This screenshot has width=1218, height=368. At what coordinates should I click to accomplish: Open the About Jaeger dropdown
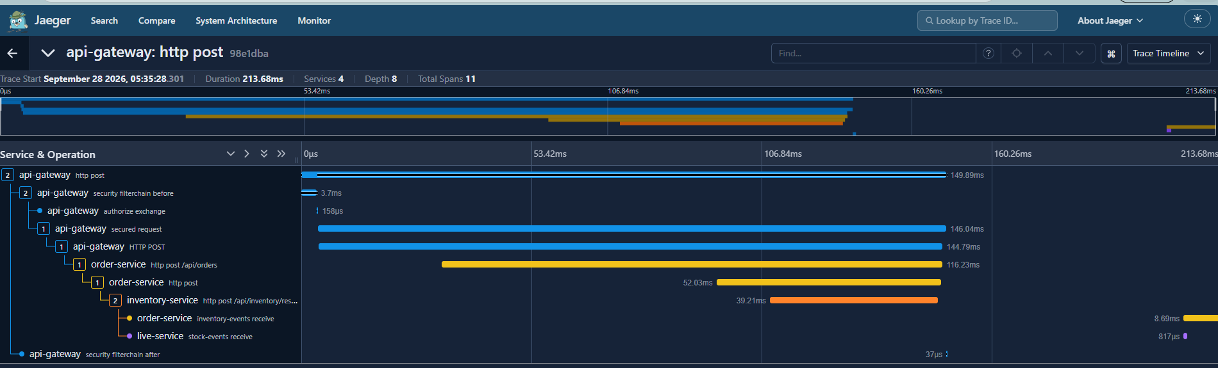[x=1110, y=20]
